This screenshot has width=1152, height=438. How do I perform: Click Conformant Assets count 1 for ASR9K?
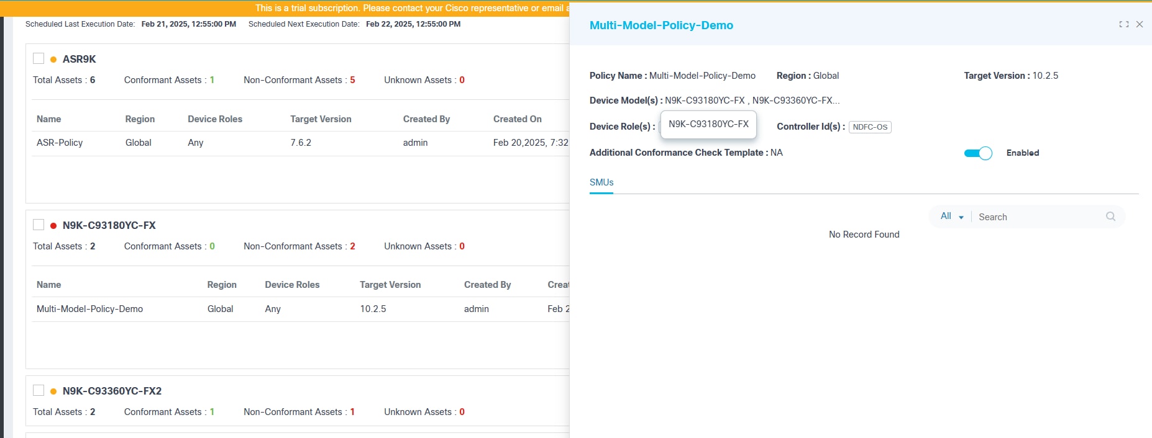[212, 80]
